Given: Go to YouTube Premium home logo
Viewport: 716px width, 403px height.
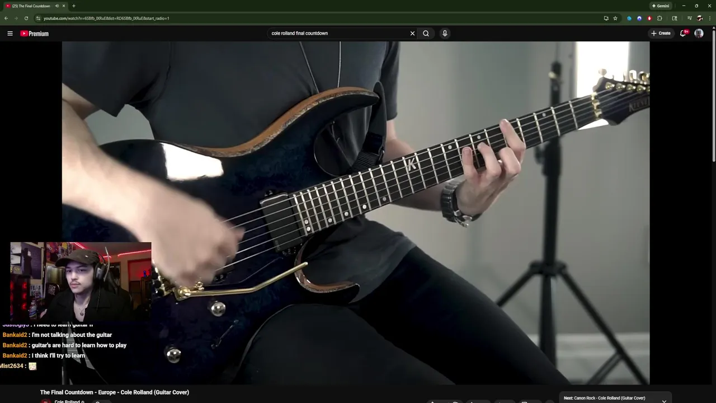Looking at the screenshot, I should pos(34,34).
